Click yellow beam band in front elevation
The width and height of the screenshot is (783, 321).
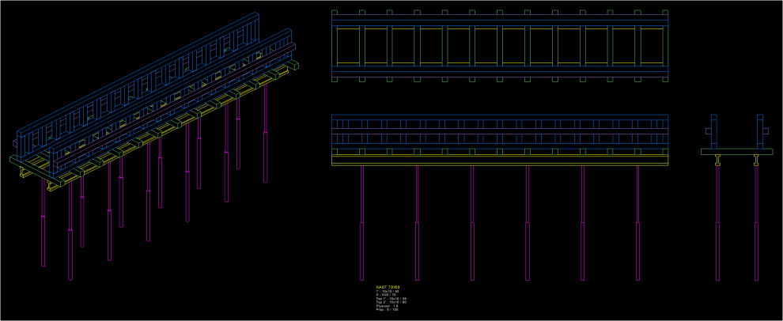pyautogui.click(x=500, y=161)
